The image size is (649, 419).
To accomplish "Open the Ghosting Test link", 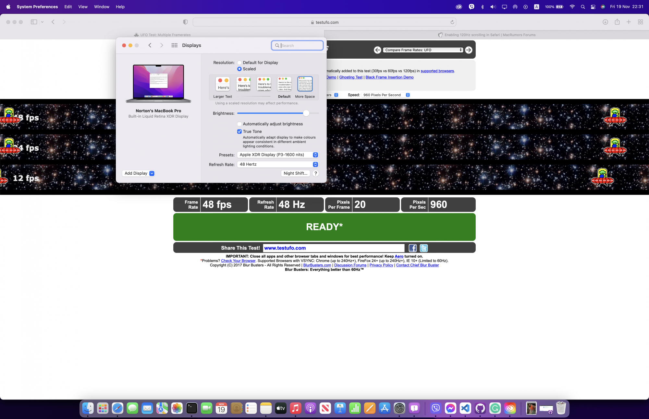I will coord(351,77).
